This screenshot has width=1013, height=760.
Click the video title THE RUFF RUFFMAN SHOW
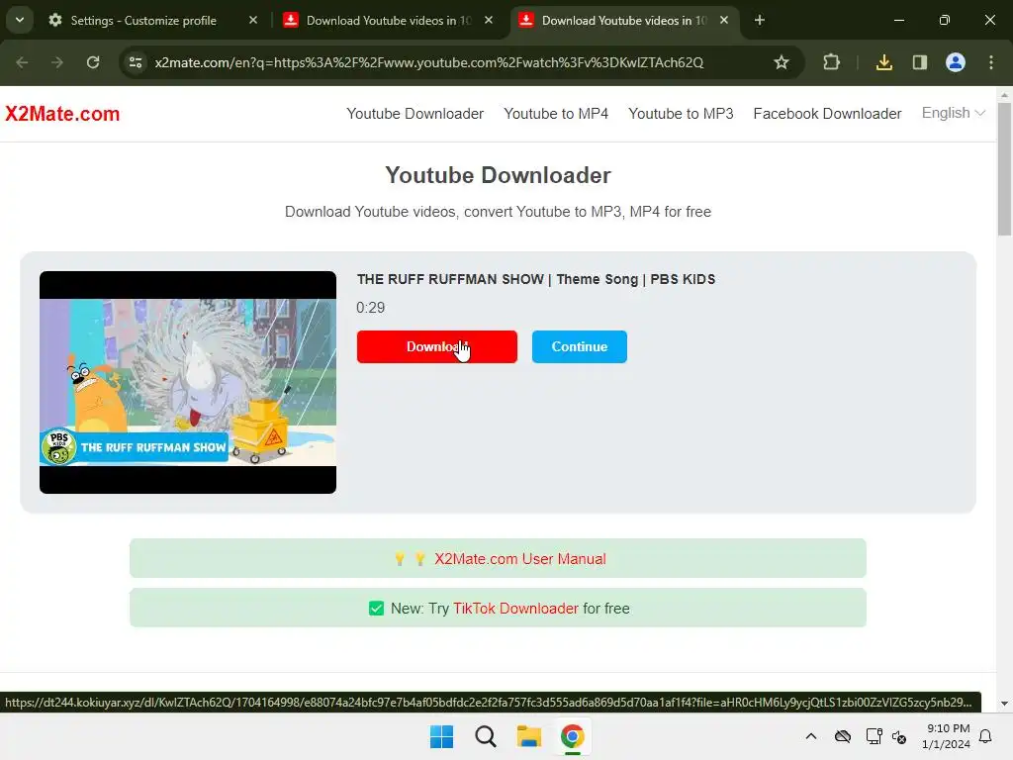click(x=536, y=280)
